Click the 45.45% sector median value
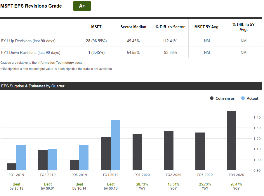Viewport: 264px width, 196px height. coord(133,41)
